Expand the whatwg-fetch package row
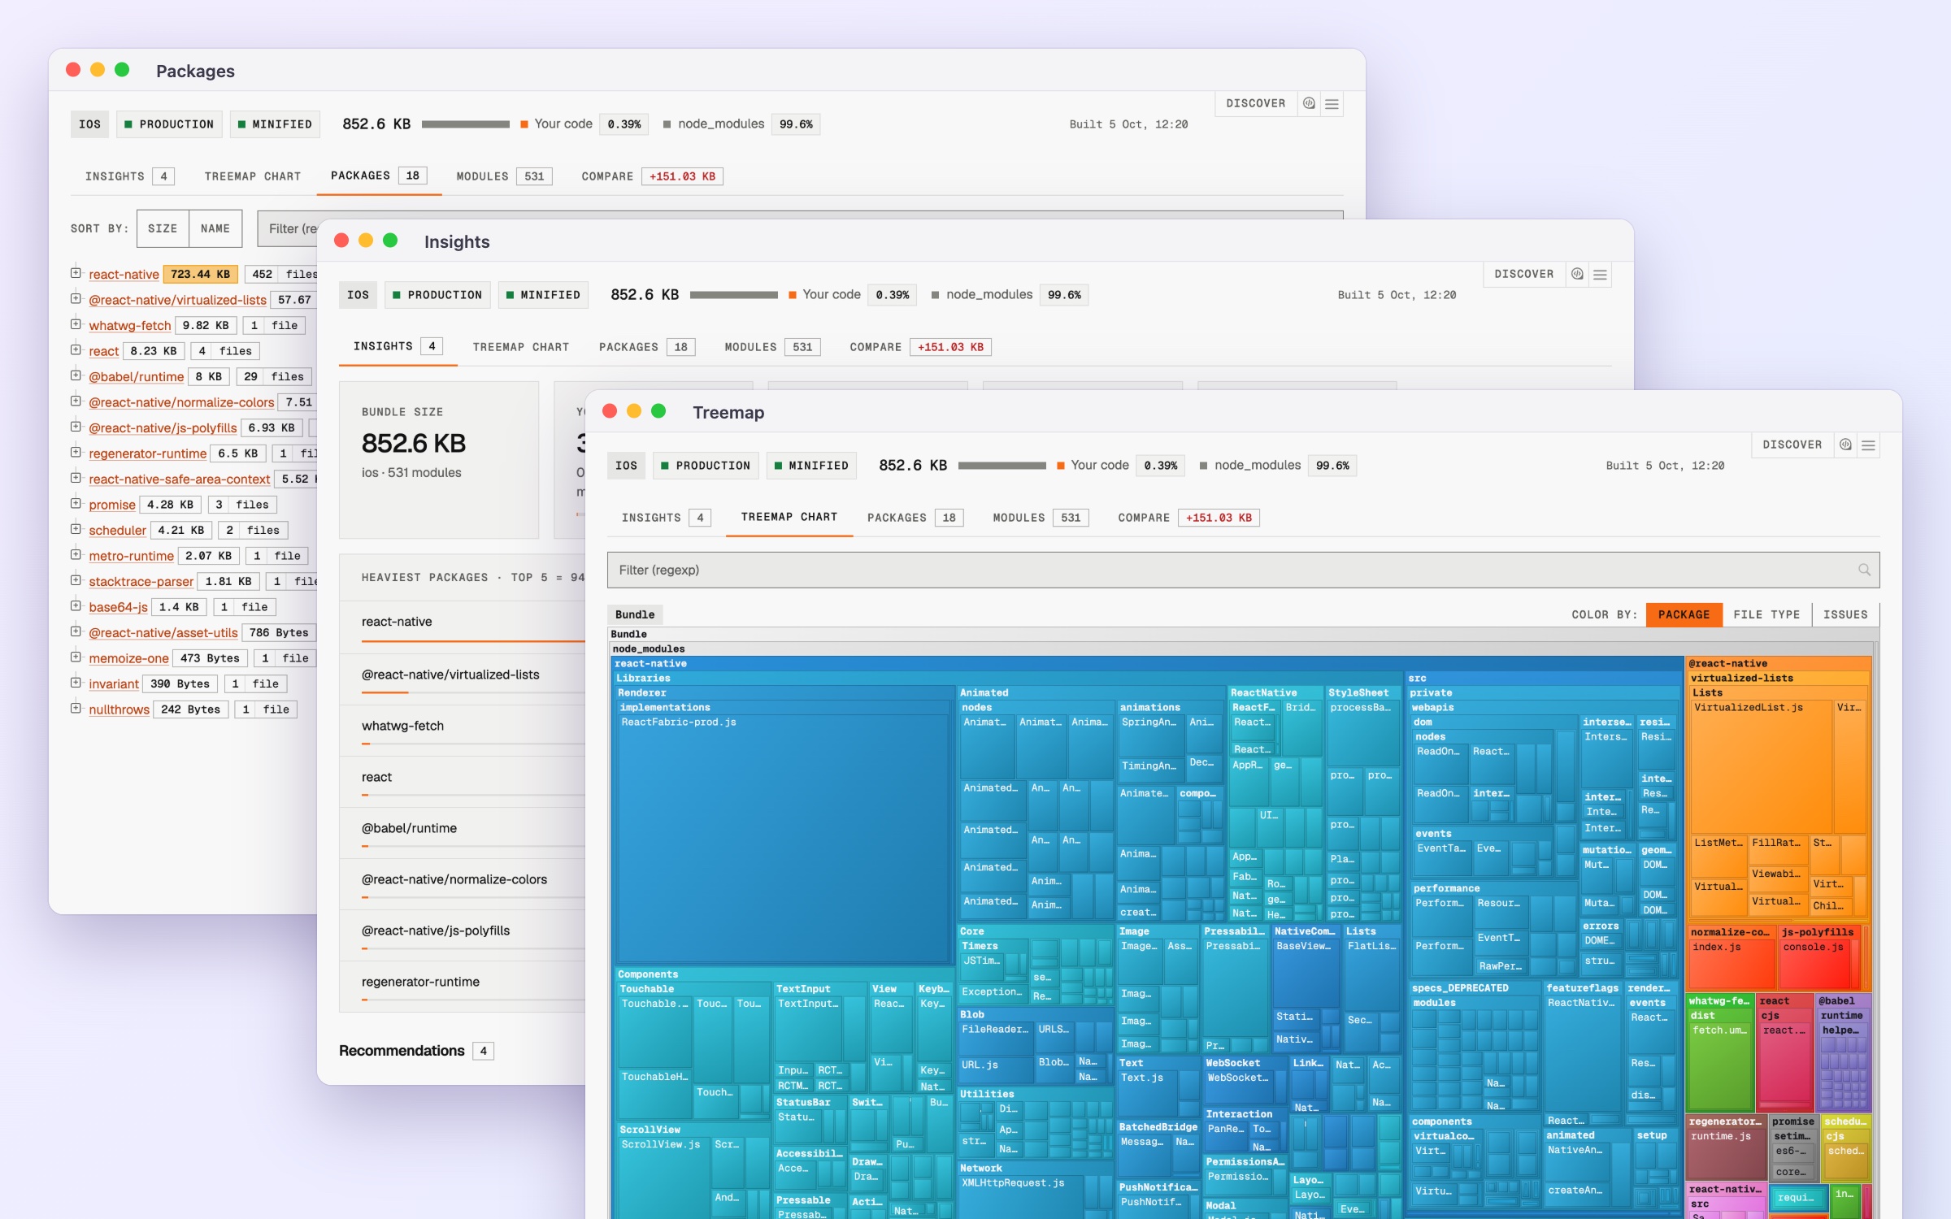The height and width of the screenshot is (1219, 1951). pos(76,324)
